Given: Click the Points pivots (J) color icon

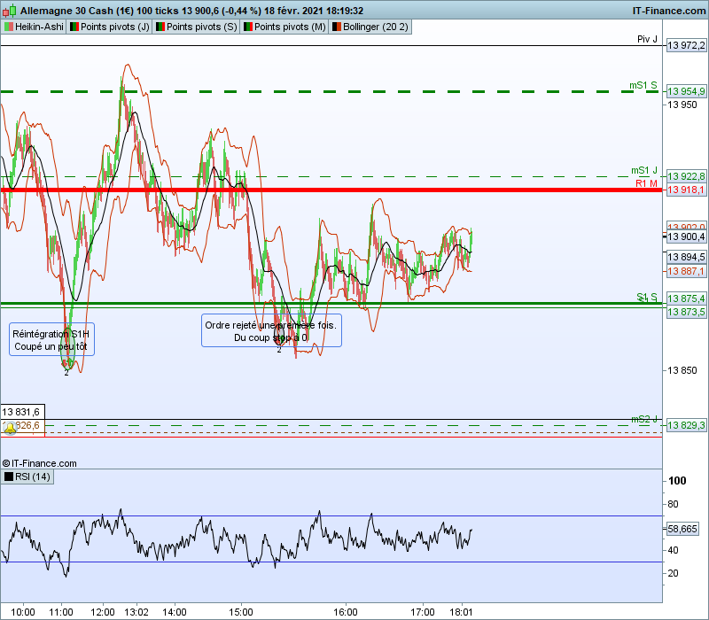Looking at the screenshot, I should [74, 27].
